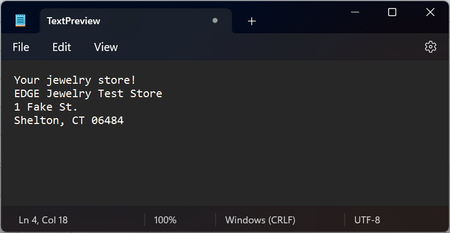
Task: Open Settings via the gear icon
Action: pos(430,47)
